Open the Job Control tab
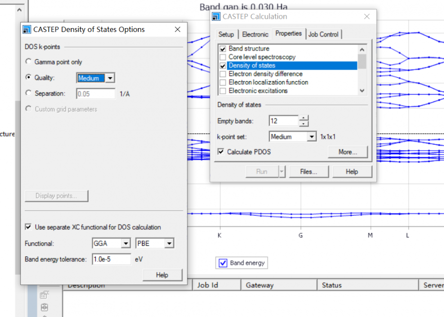Viewport: 444px width, 317px height. [x=323, y=34]
